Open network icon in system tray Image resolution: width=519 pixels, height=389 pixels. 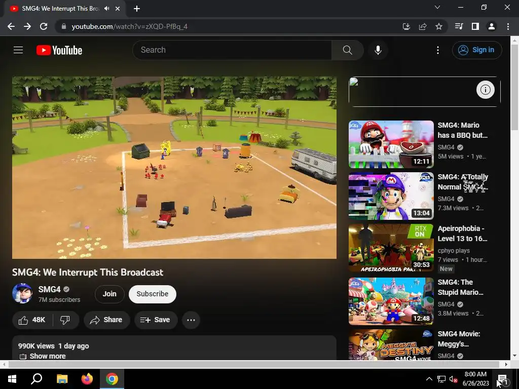tap(441, 379)
